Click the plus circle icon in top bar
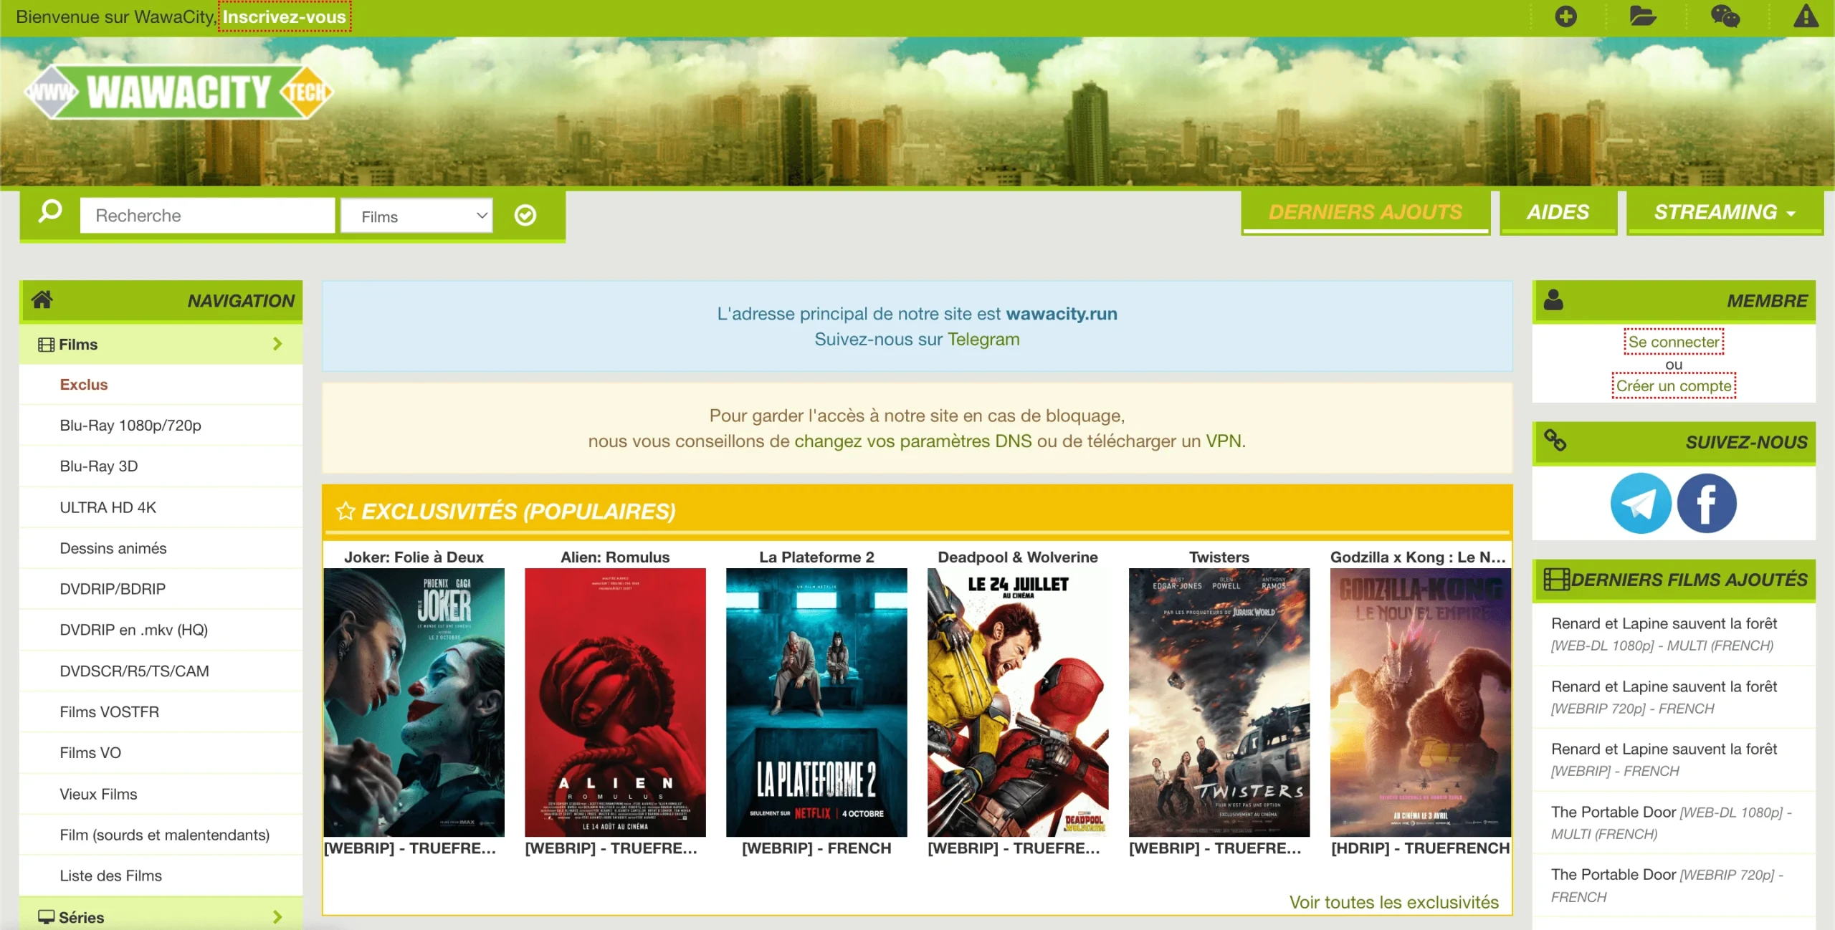1835x930 pixels. click(x=1565, y=16)
